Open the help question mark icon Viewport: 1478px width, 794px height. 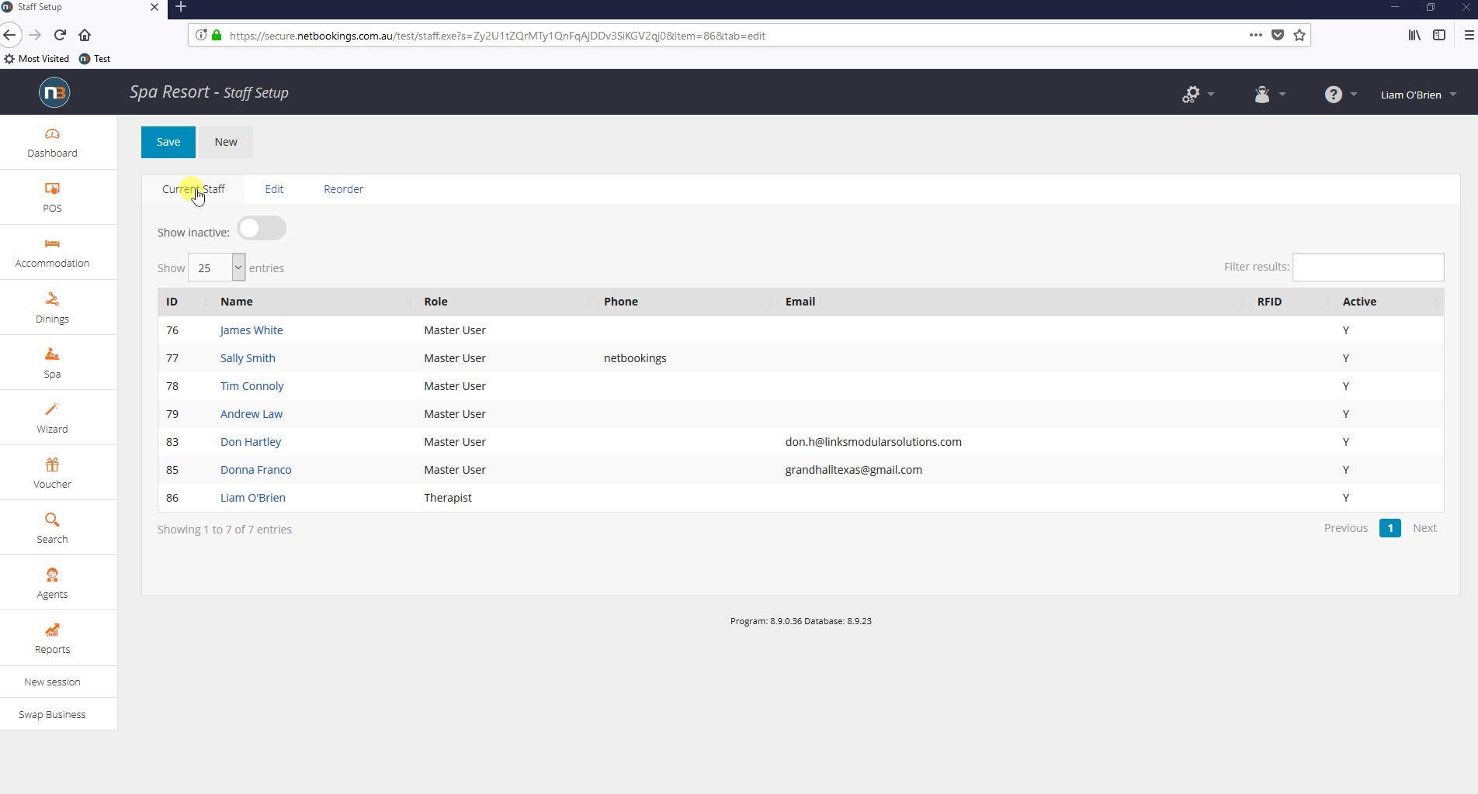1333,95
